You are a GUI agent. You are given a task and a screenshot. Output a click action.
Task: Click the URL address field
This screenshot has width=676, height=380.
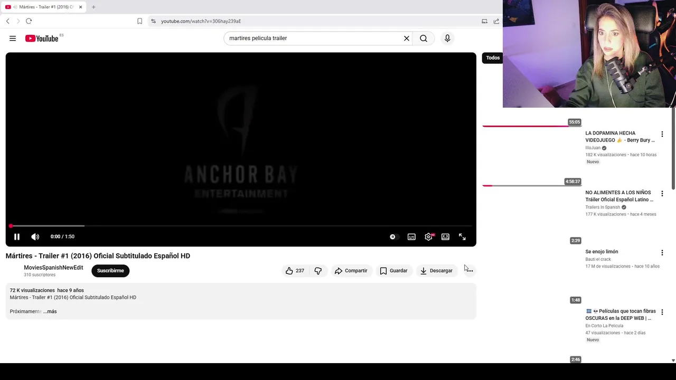pos(317,21)
